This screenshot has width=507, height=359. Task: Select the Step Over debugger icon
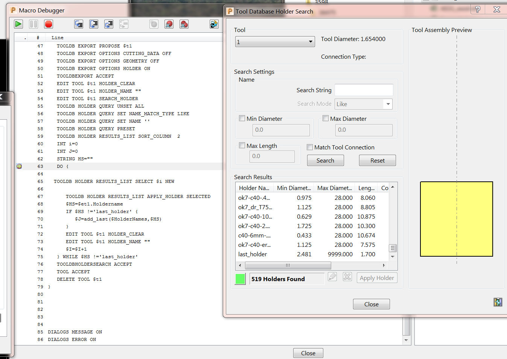point(94,24)
